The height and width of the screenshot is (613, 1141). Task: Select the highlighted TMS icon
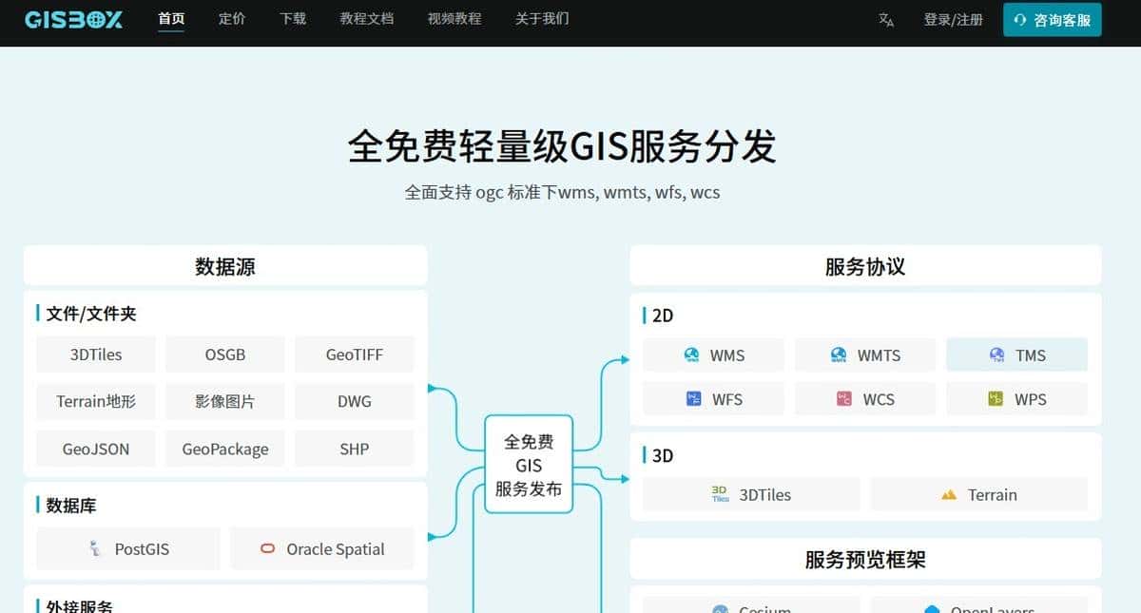[x=996, y=354]
